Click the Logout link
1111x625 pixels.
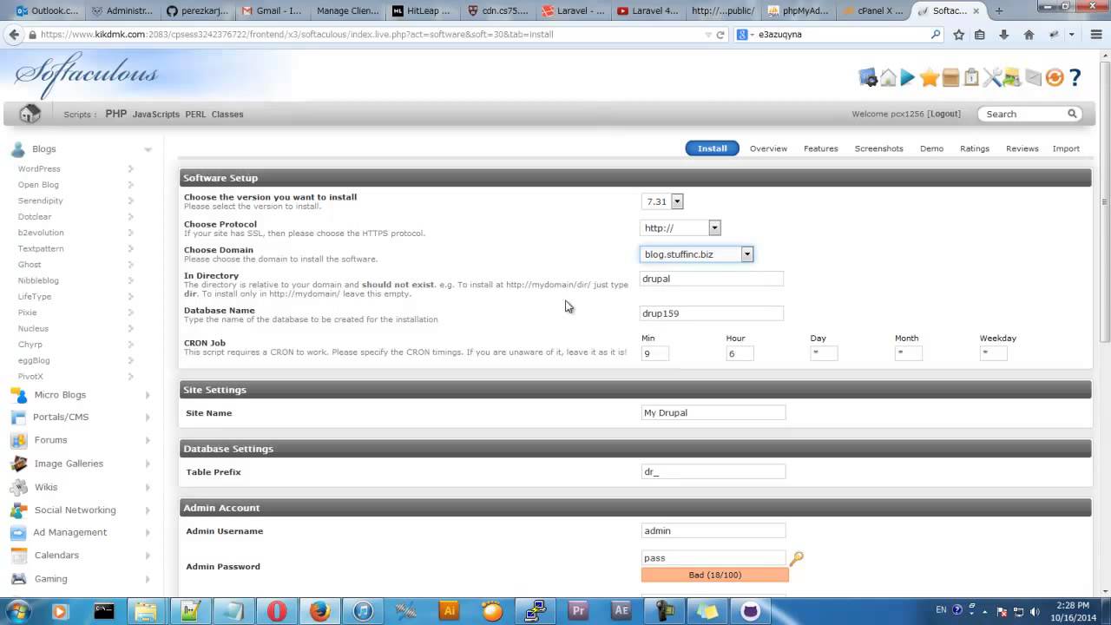pos(943,114)
